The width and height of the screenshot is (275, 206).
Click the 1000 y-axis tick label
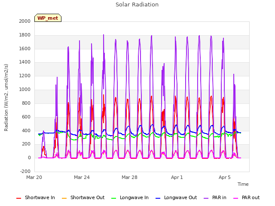coord(25,90)
